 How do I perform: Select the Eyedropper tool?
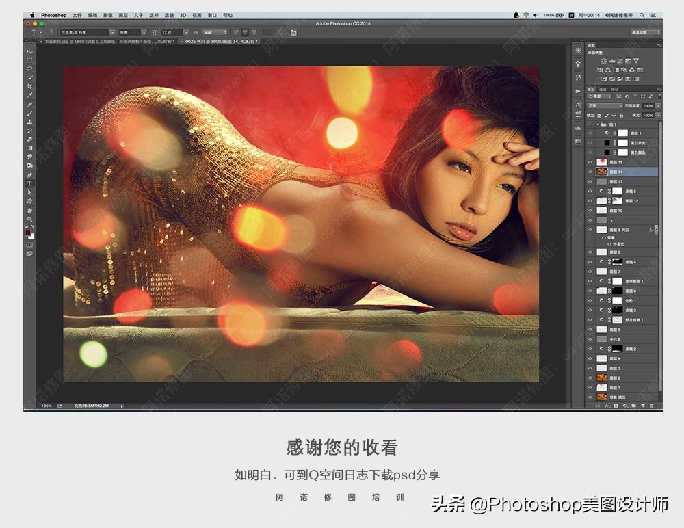click(x=29, y=94)
